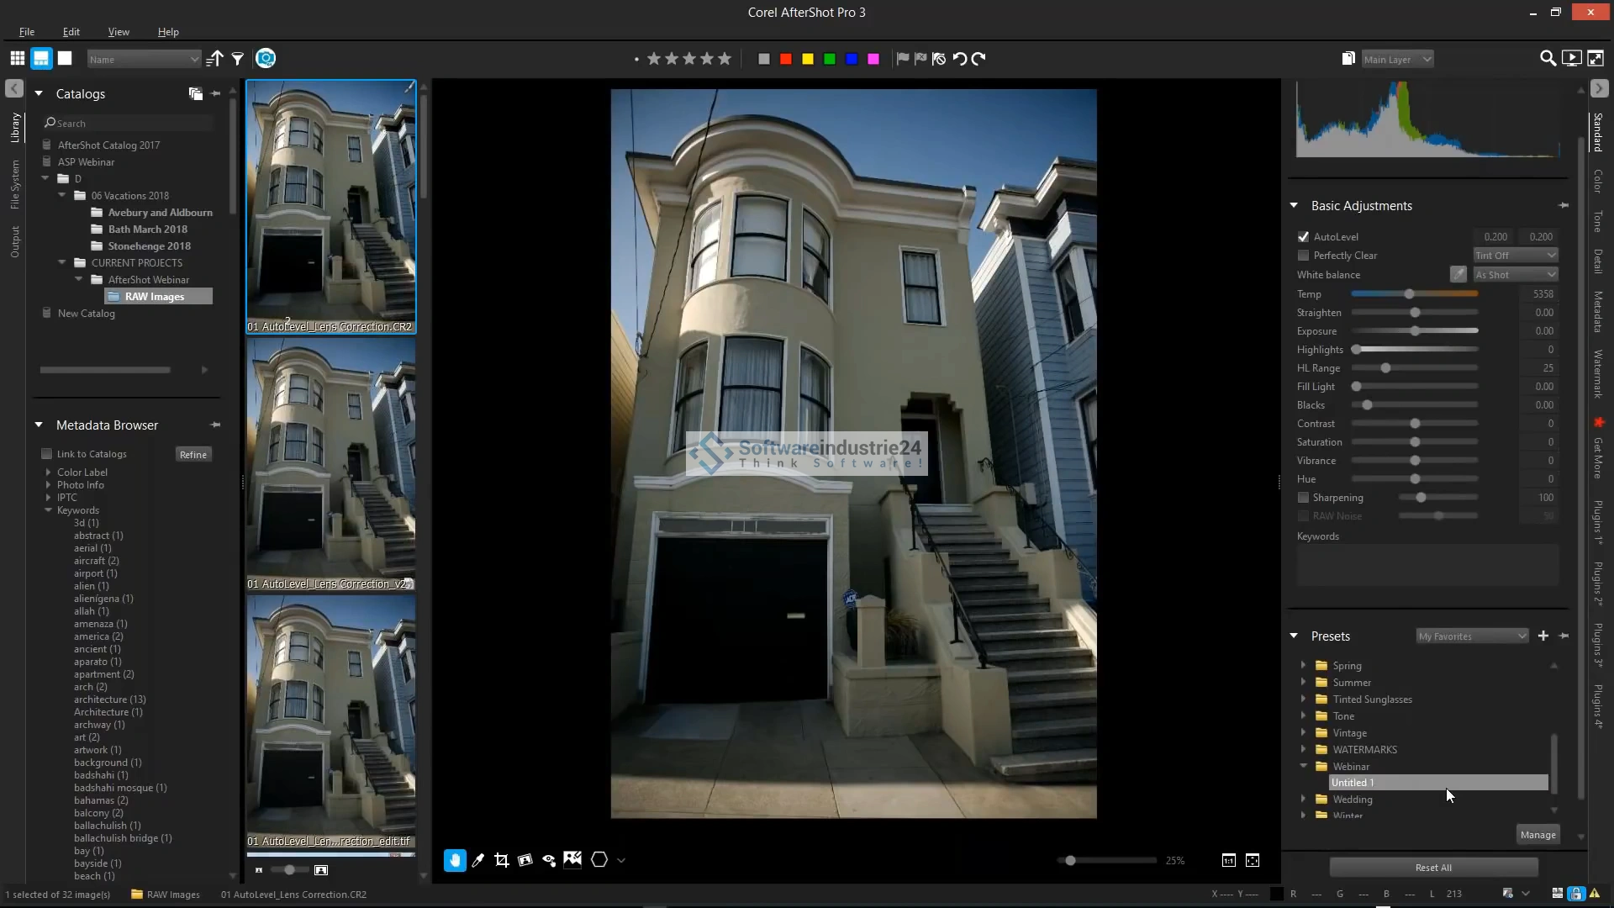Click the Reset All button

1433,868
